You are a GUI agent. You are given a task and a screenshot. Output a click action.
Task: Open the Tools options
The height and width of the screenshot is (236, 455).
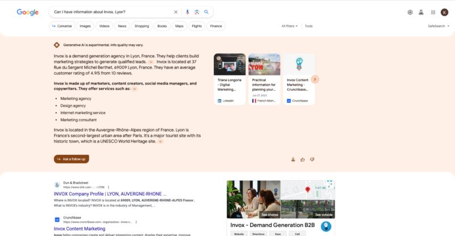[308, 26]
